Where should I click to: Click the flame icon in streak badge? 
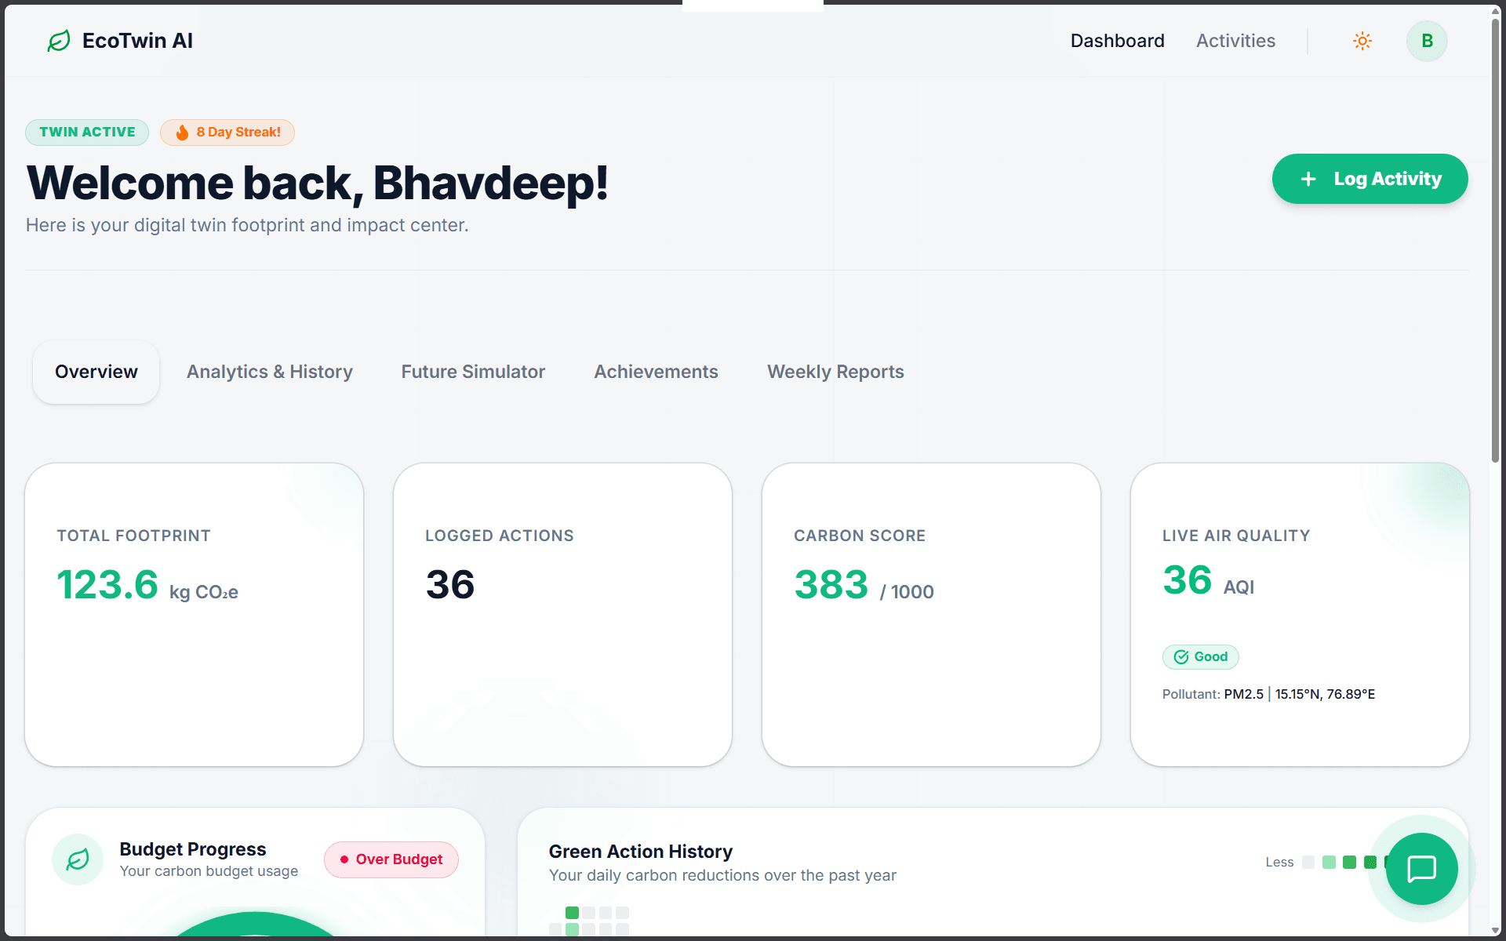[182, 133]
